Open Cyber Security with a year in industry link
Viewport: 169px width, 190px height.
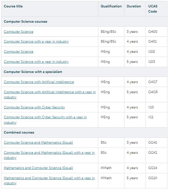coord(45,120)
